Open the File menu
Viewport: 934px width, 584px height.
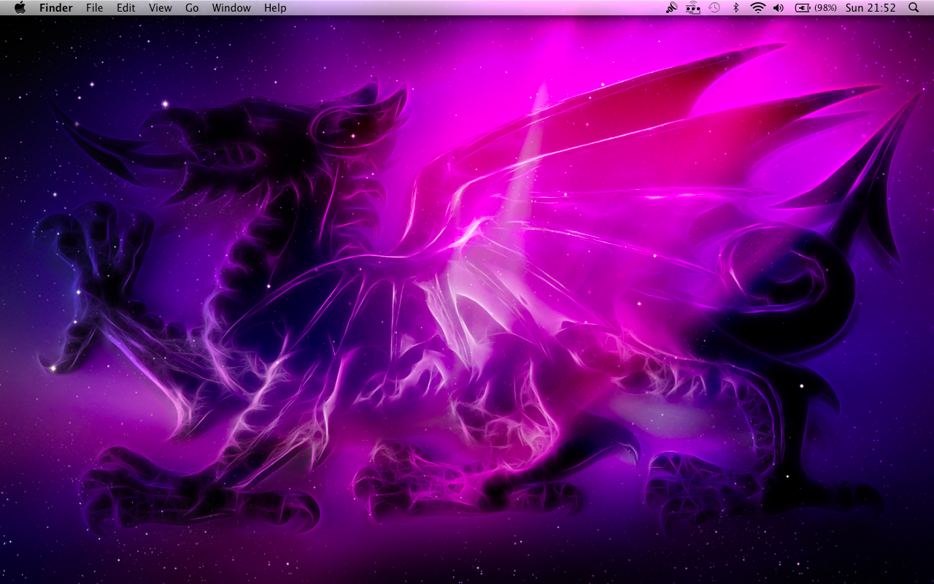pos(94,8)
